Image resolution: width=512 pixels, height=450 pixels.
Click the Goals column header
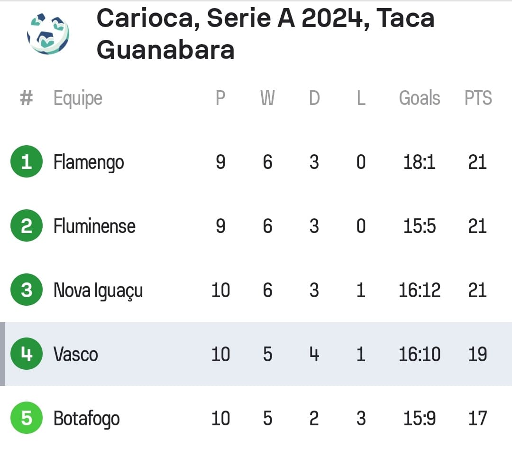click(420, 98)
